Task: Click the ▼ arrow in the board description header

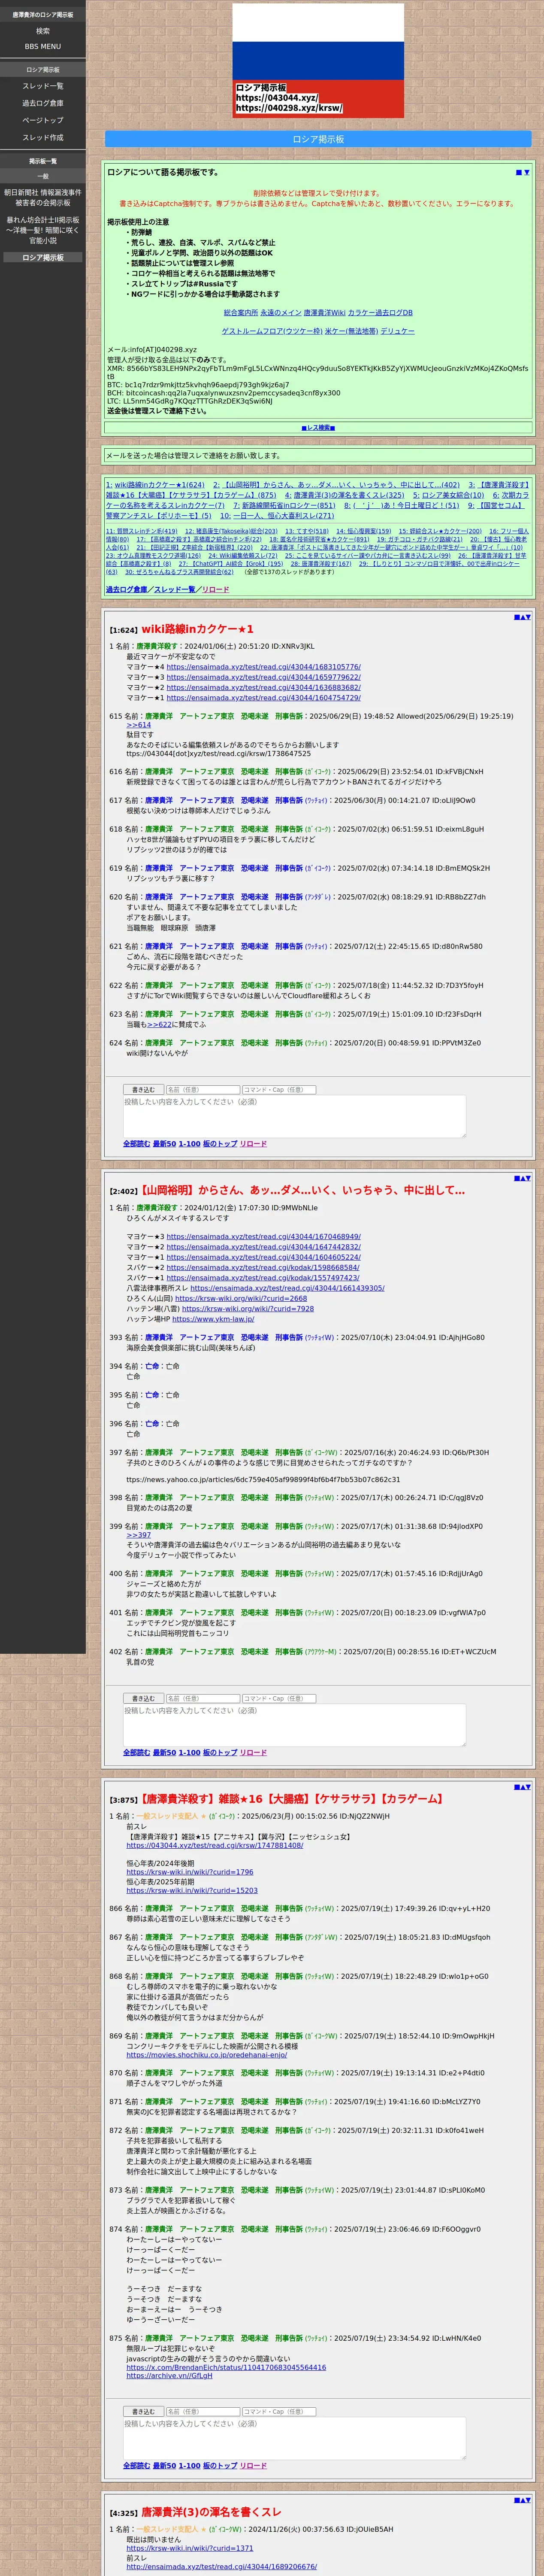Action: coord(527,172)
